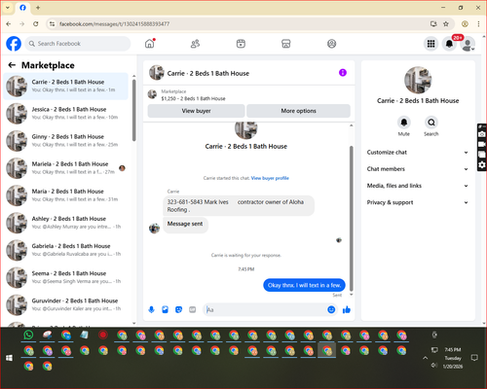Open the Guruvinder 2 Beds 1 Bath House conversation
The image size is (487, 389).
point(66,304)
